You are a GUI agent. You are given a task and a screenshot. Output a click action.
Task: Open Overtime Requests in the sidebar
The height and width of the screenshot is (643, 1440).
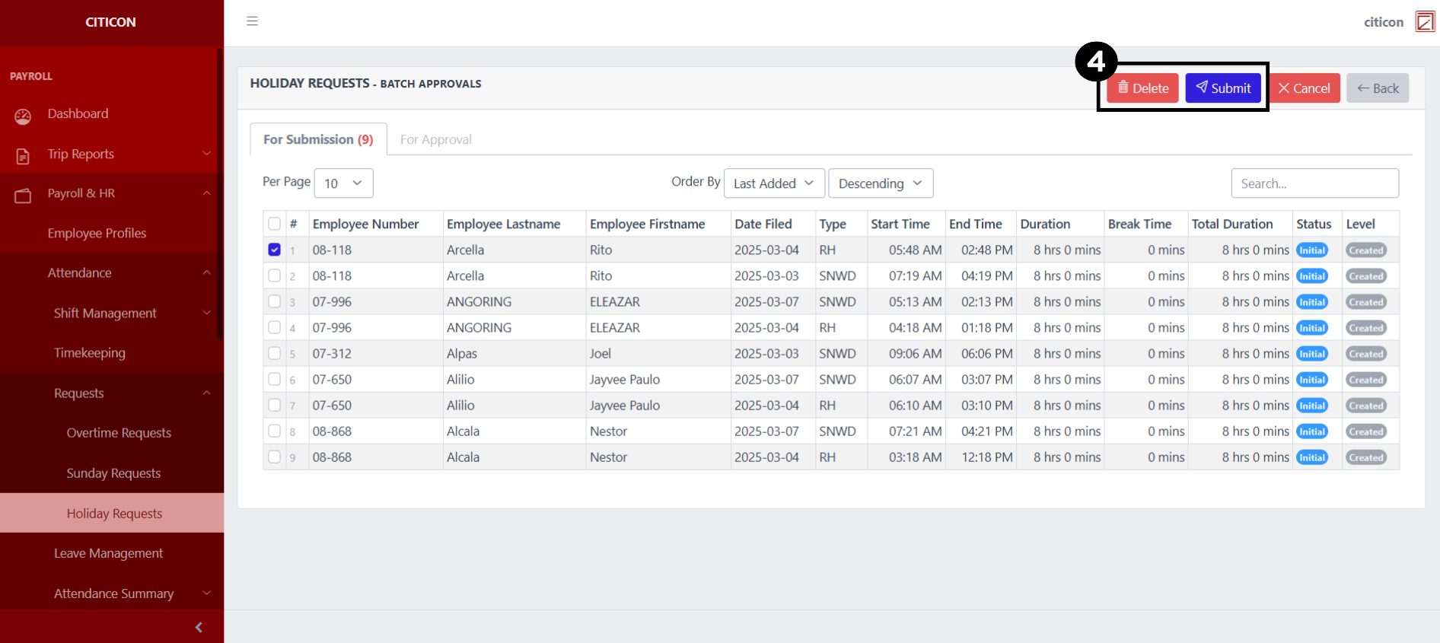(119, 433)
